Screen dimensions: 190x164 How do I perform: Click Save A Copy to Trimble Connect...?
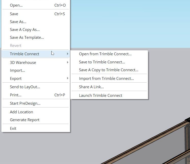(x=109, y=70)
